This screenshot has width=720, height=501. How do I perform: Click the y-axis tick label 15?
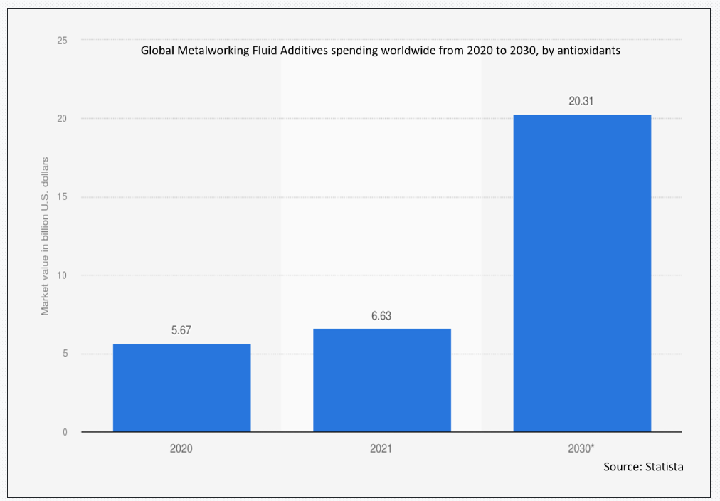point(62,197)
